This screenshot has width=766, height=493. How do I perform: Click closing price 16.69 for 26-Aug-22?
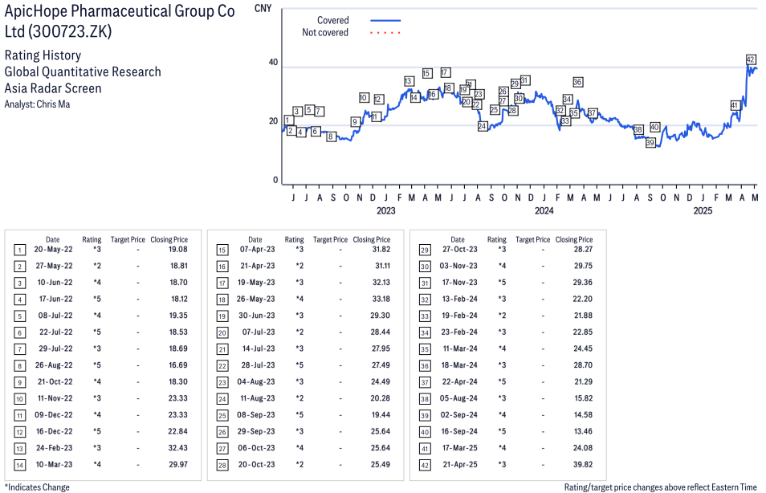178,365
